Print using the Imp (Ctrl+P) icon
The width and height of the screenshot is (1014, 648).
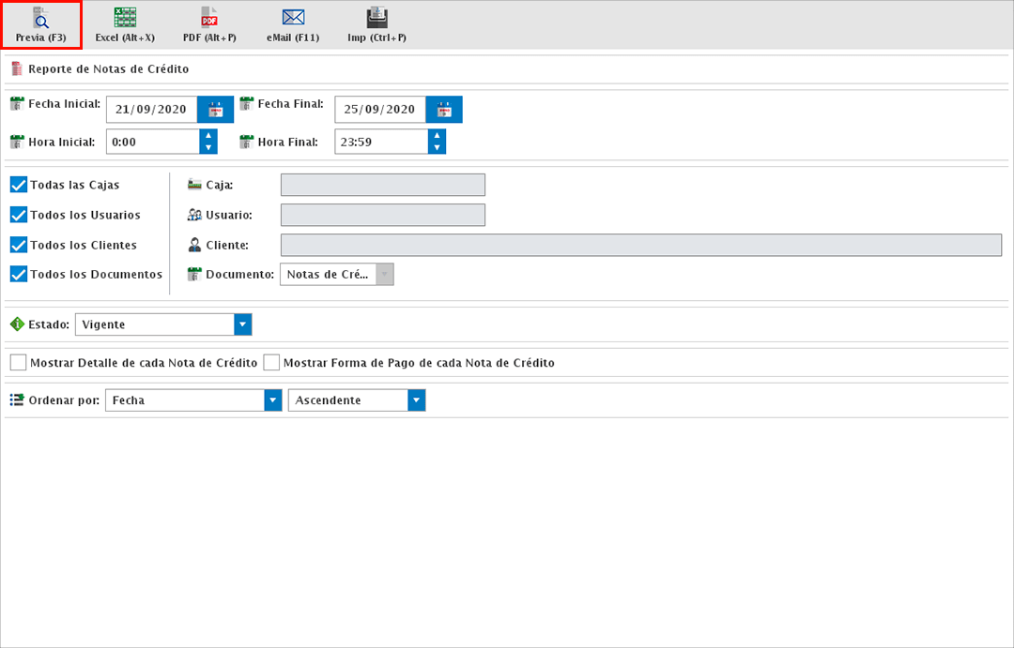coord(376,19)
